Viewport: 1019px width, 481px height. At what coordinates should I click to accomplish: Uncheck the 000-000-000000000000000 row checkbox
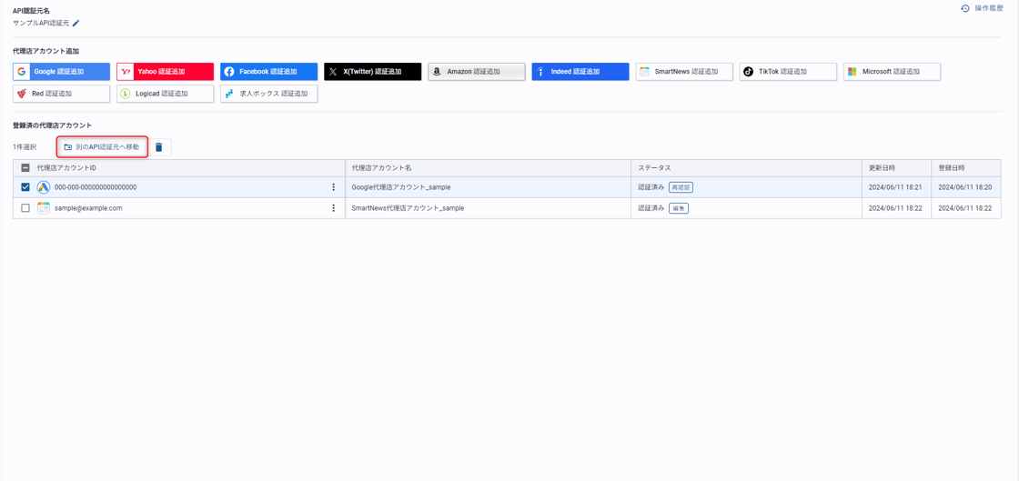[x=25, y=187]
